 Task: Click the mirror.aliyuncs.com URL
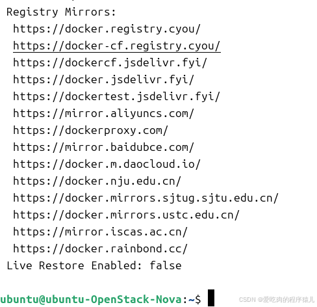(103, 114)
